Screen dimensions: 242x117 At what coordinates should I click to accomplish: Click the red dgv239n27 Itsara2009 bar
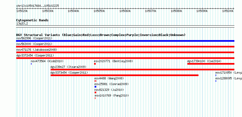142,70
